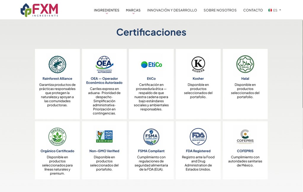Viewport: 303px width, 192px height.
Task: Click the Rainforest Alliance title
Action: pos(57,79)
